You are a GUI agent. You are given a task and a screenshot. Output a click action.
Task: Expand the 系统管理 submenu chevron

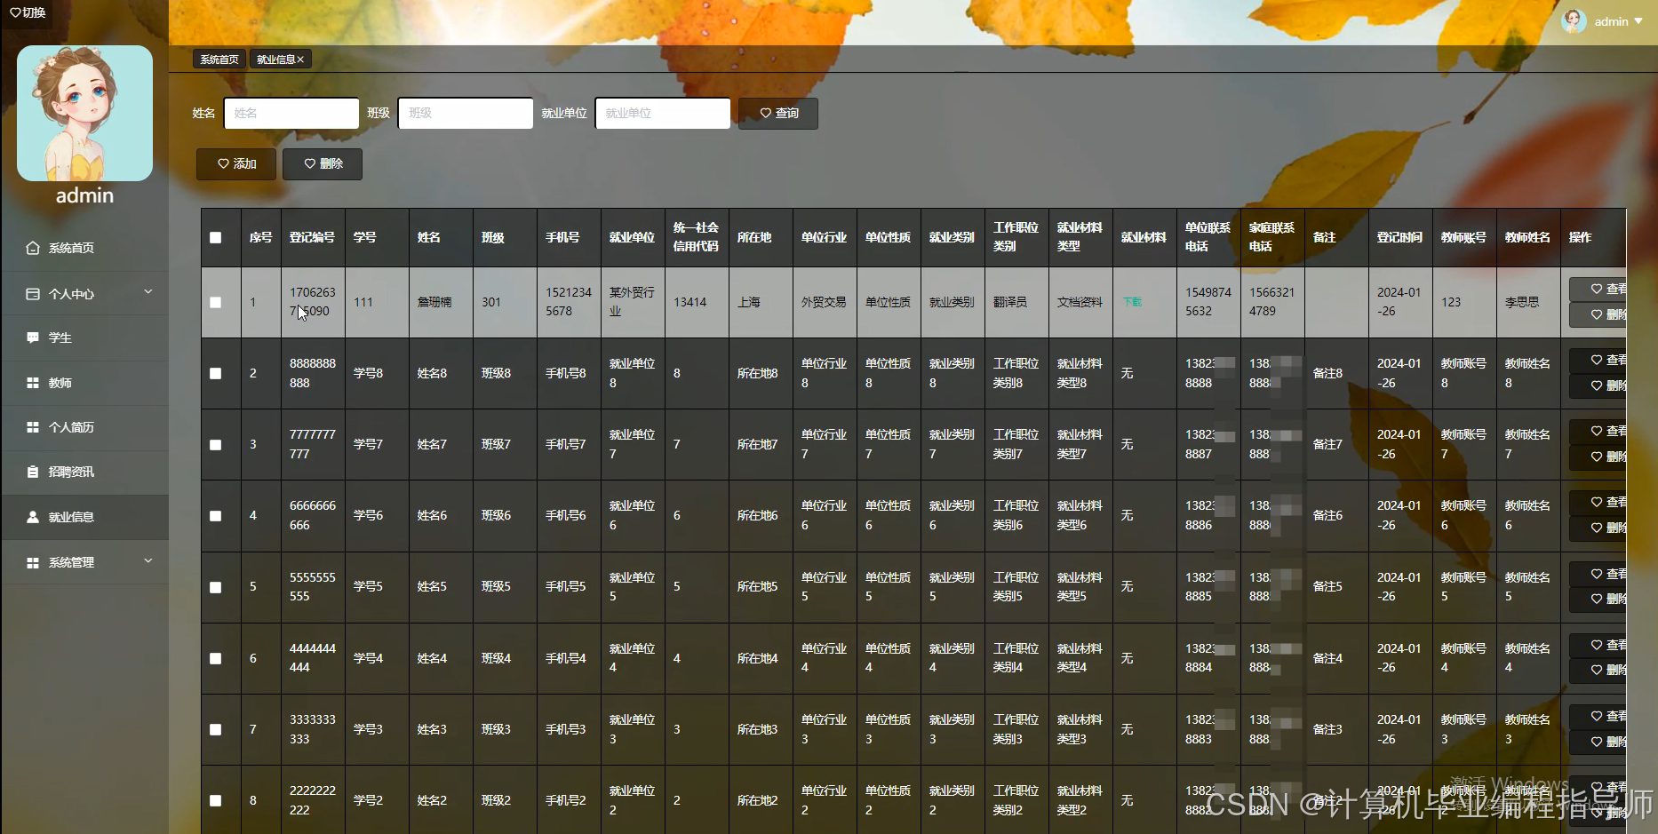click(x=148, y=560)
